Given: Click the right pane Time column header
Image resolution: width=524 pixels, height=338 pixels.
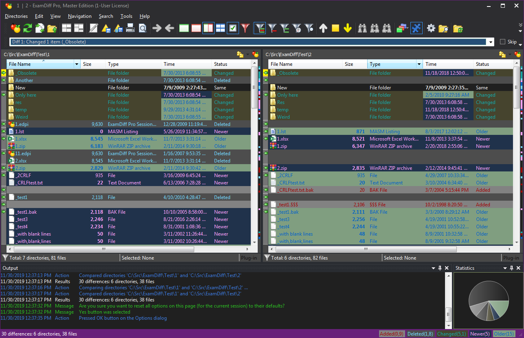Looking at the screenshot, I should tap(448, 64).
